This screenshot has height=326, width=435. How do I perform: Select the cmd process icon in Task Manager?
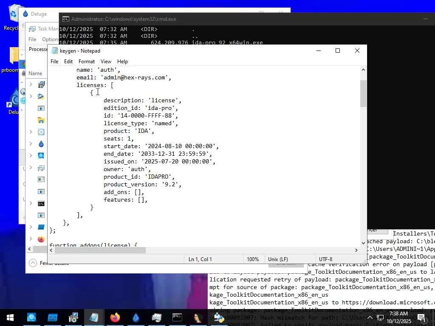(x=41, y=204)
